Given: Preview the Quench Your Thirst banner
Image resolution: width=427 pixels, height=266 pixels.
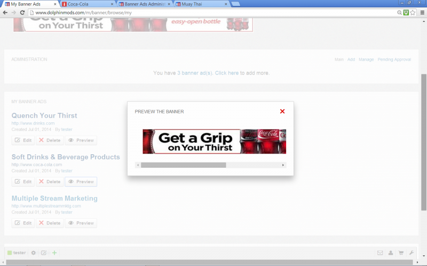Looking at the screenshot, I should tap(81, 140).
